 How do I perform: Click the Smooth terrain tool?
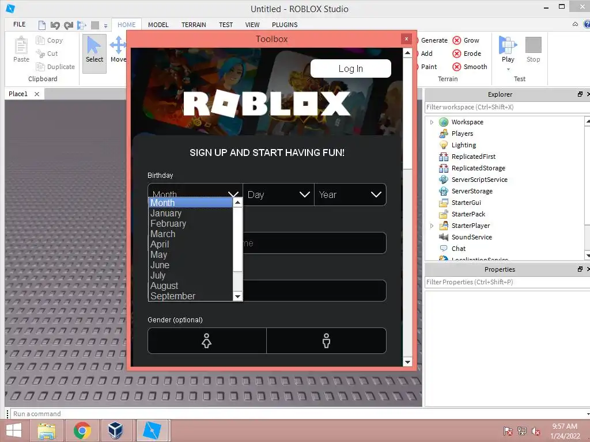(x=470, y=67)
